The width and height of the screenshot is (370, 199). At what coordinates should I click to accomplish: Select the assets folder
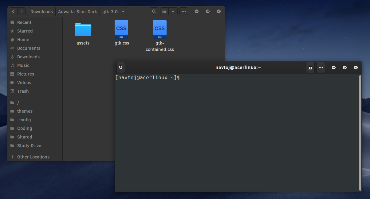83,33
